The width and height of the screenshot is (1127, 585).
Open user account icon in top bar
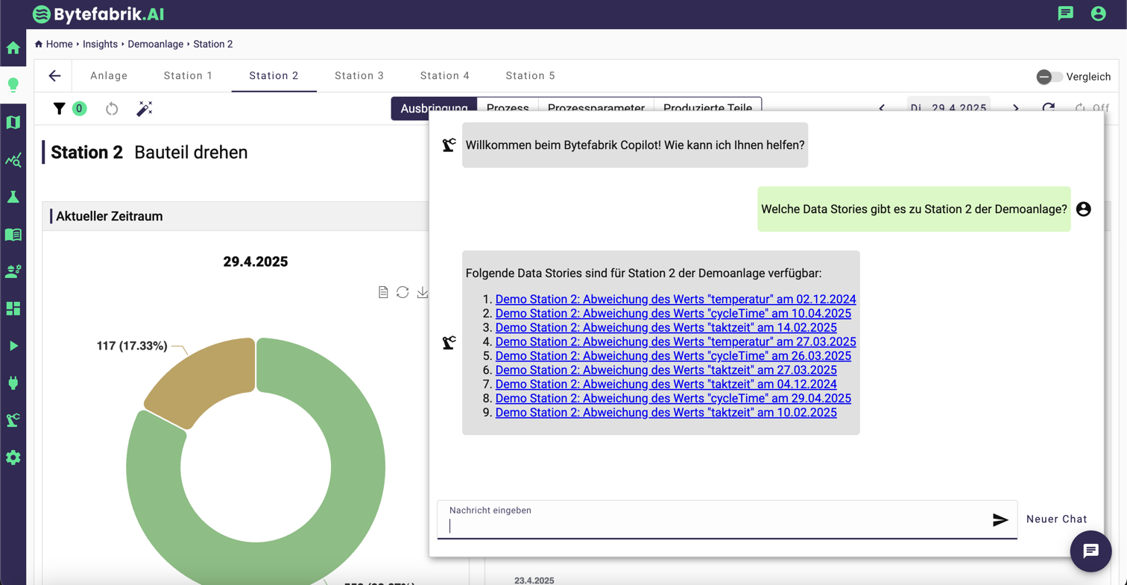coord(1097,13)
